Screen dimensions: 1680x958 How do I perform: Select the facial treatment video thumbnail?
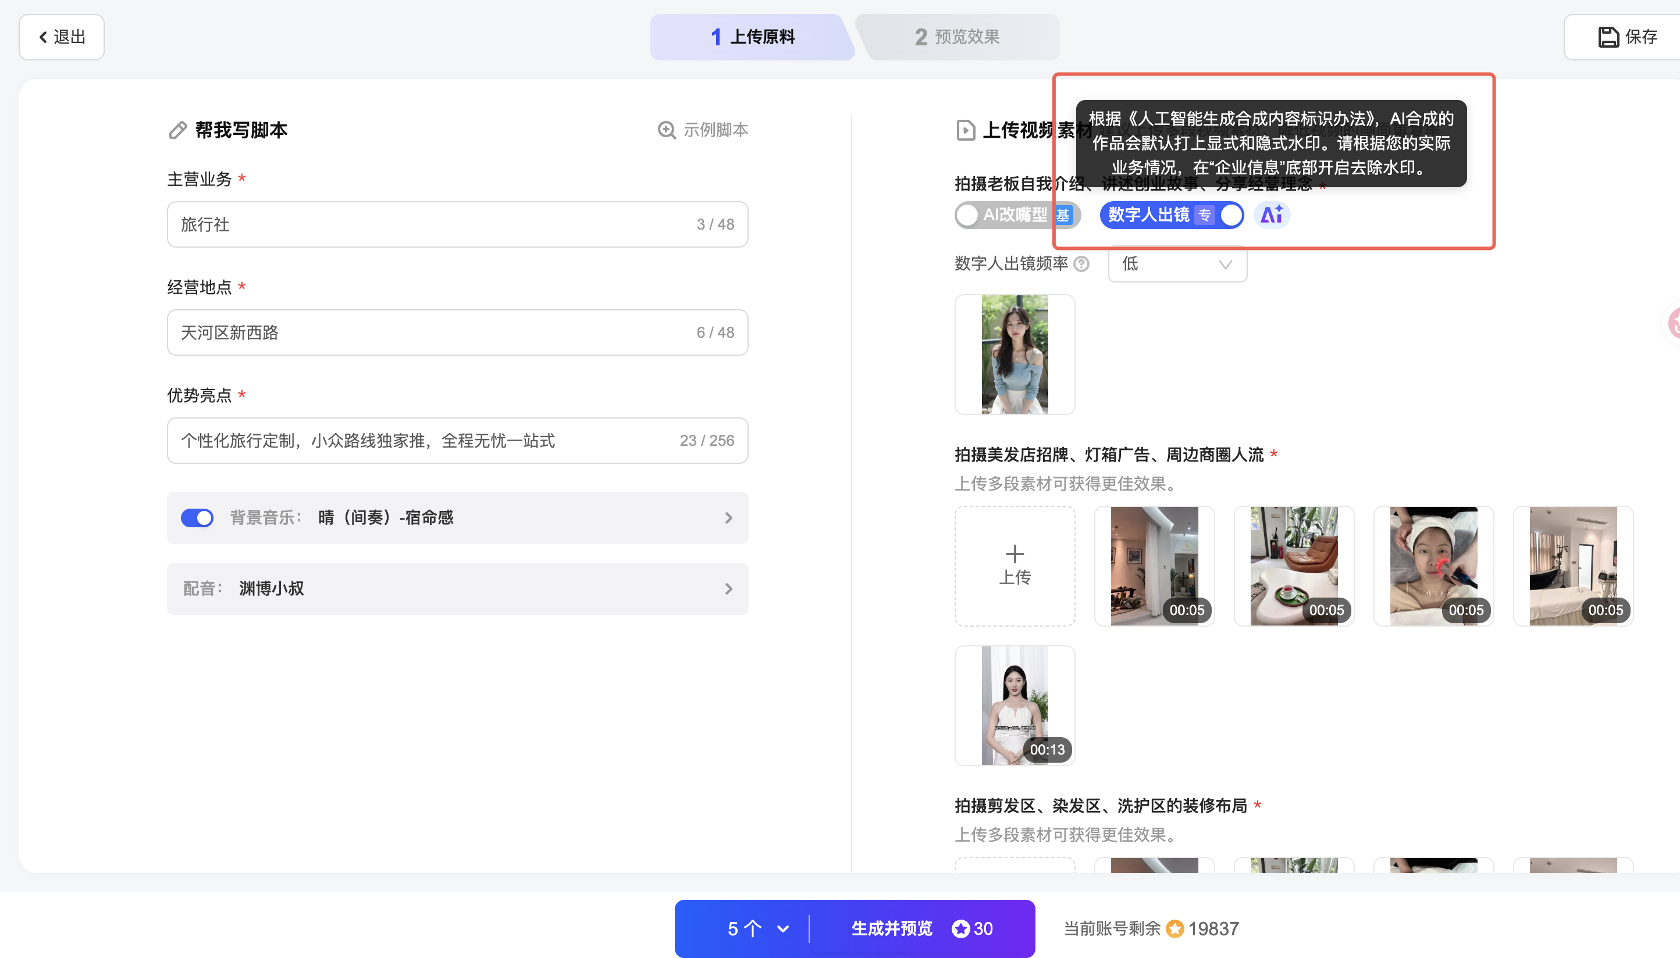click(x=1433, y=565)
